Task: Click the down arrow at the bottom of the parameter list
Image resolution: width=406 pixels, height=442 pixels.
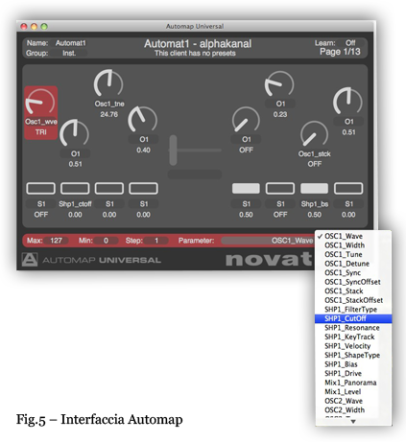Action: 353,422
